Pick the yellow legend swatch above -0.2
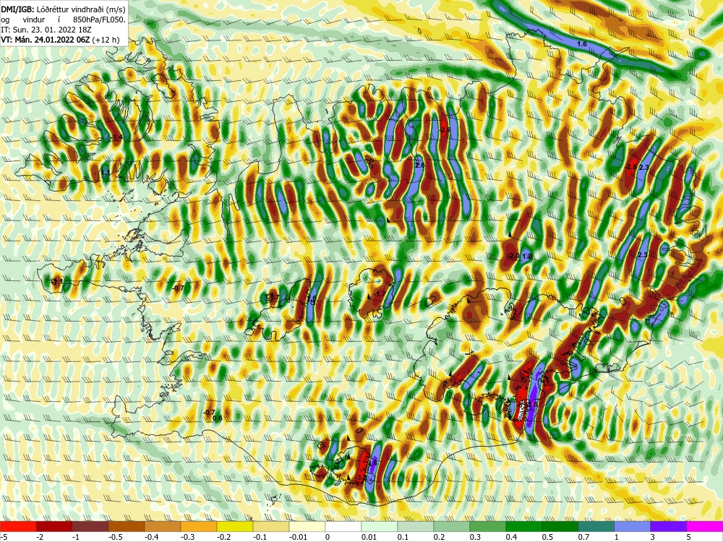The height and width of the screenshot is (542, 723). [235, 526]
